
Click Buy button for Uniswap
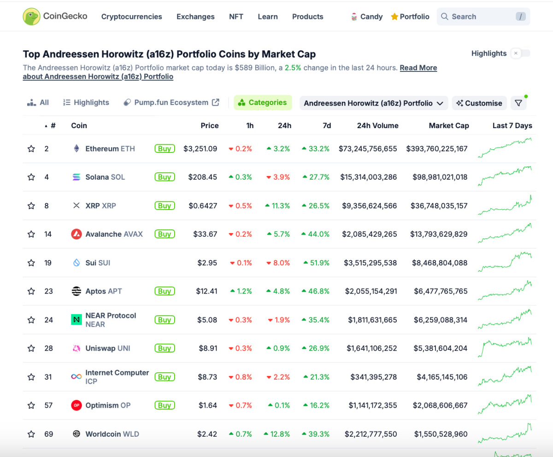165,348
